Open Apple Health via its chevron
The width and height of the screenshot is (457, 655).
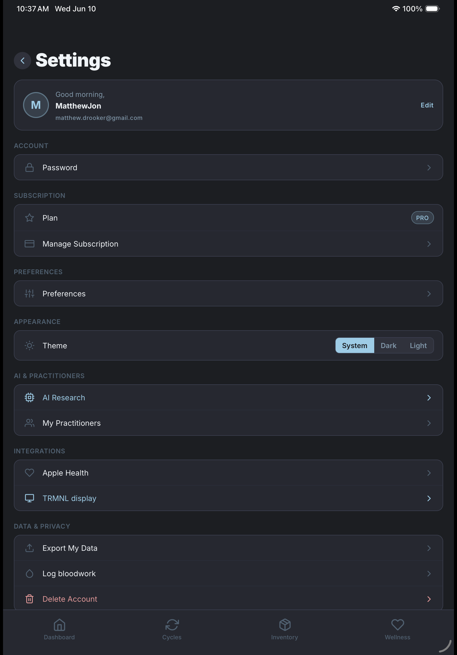tap(429, 473)
